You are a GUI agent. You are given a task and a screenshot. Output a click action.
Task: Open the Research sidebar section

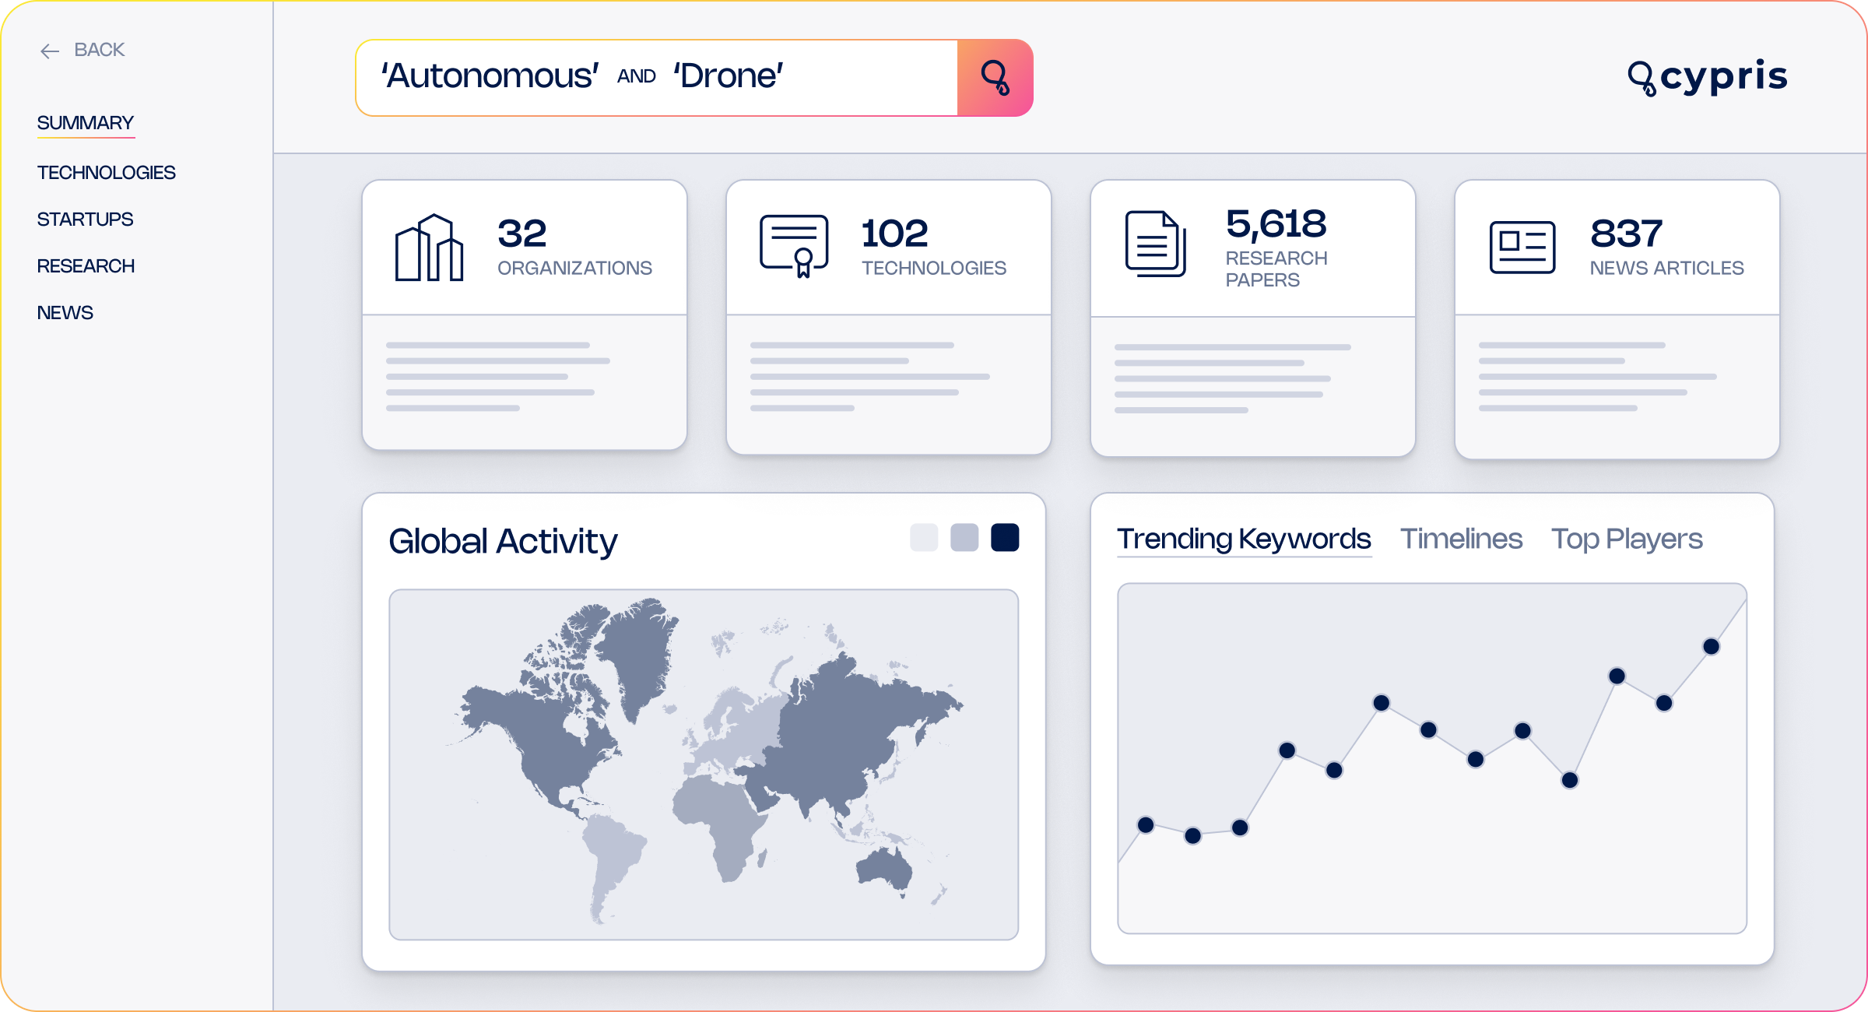click(x=86, y=266)
